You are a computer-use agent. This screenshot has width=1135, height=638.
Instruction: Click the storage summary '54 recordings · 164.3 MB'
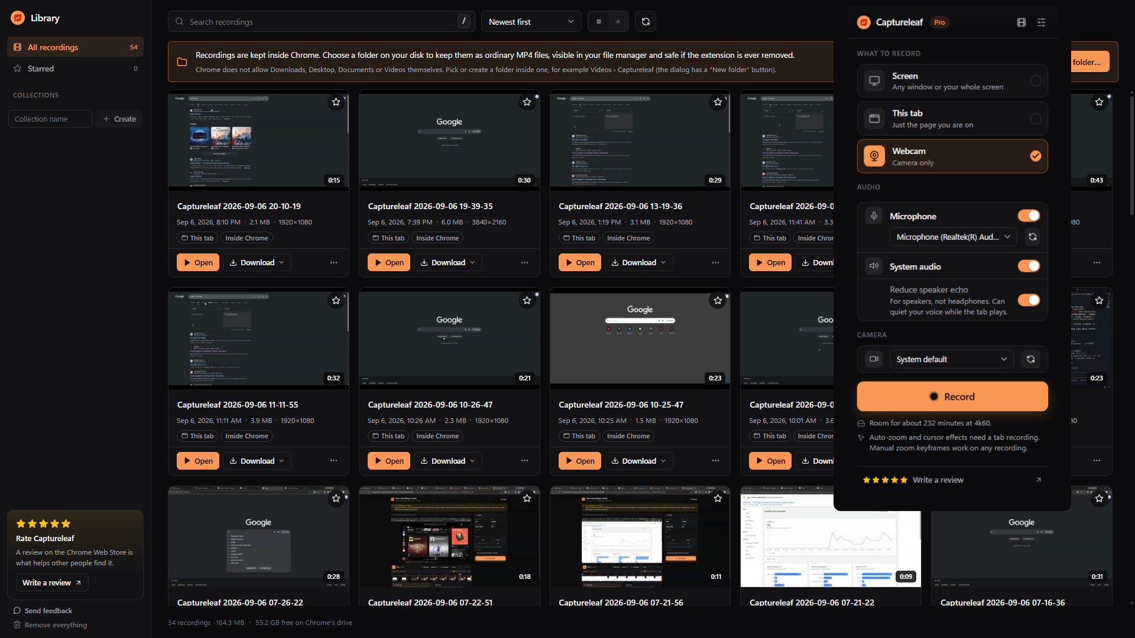pos(206,623)
